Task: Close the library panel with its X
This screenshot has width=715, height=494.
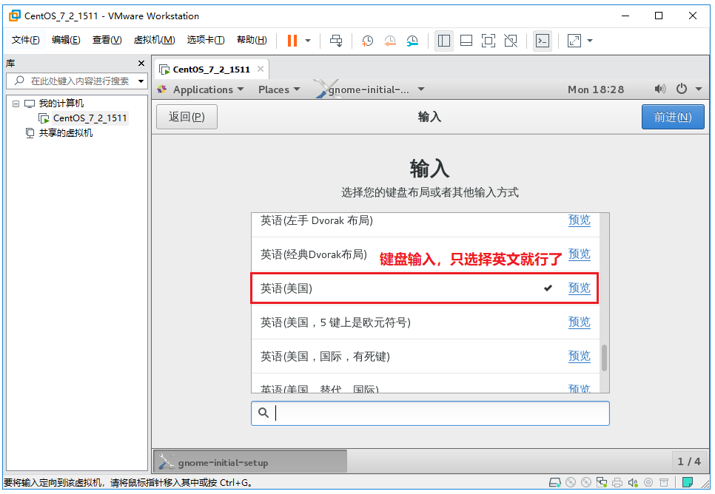Action: point(141,64)
